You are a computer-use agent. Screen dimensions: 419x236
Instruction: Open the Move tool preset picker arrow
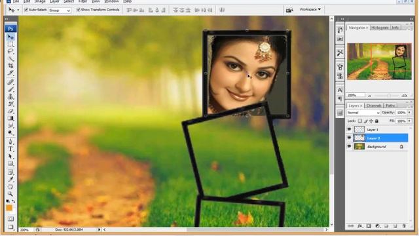(18, 10)
